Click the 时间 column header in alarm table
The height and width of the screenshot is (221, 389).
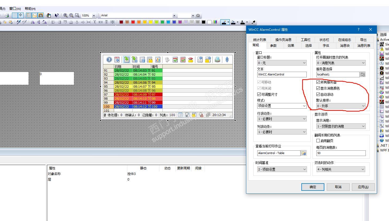click(x=142, y=66)
